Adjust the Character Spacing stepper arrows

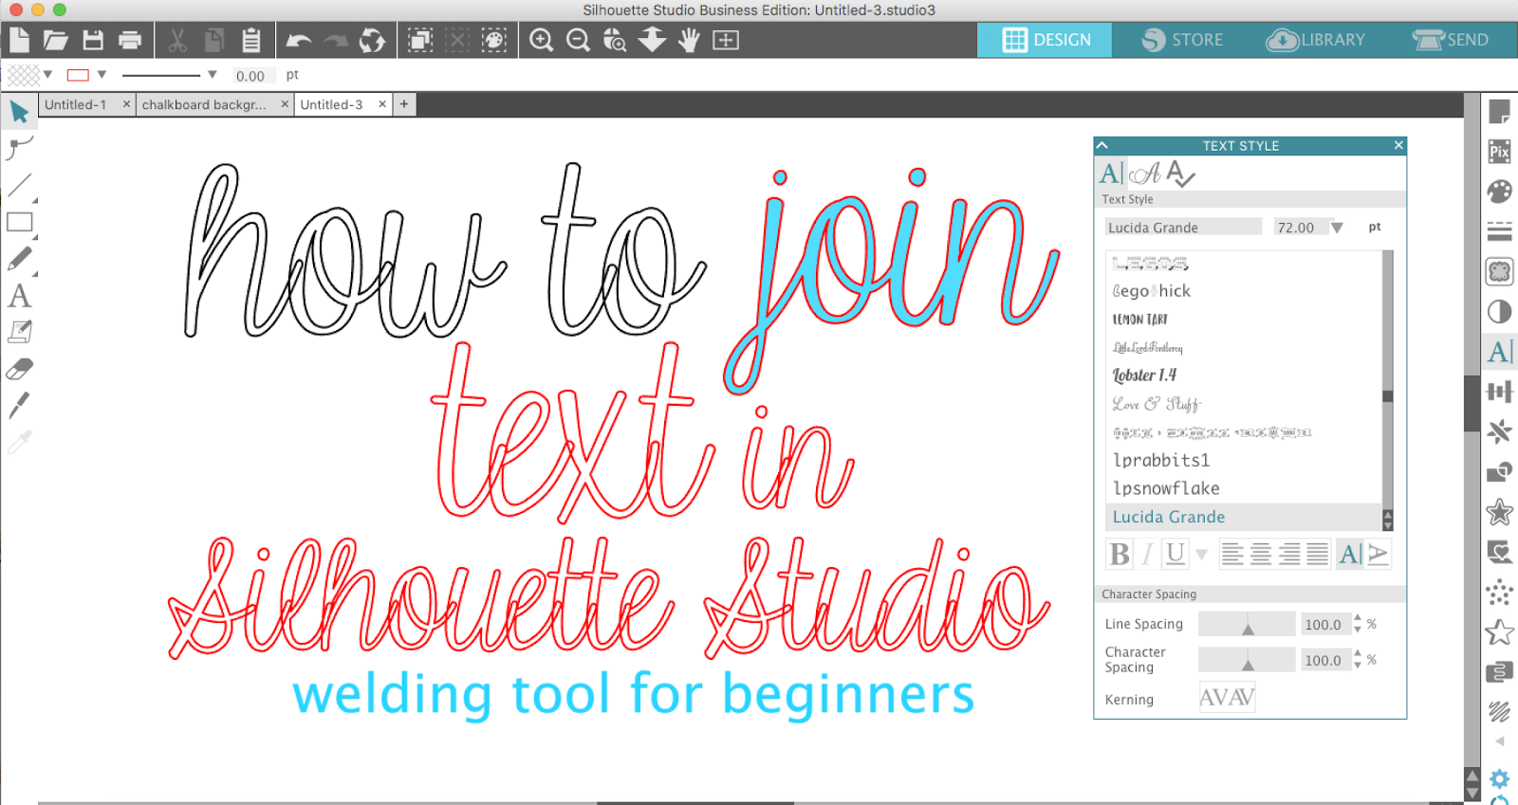(x=1358, y=659)
